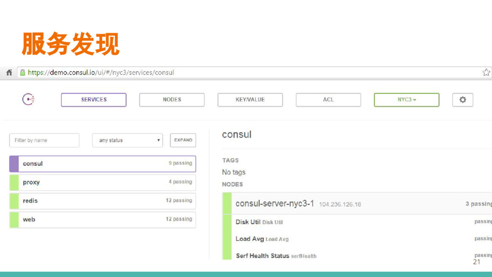The width and height of the screenshot is (492, 277).
Task: Open the any status dropdown
Action: pyautogui.click(x=127, y=140)
